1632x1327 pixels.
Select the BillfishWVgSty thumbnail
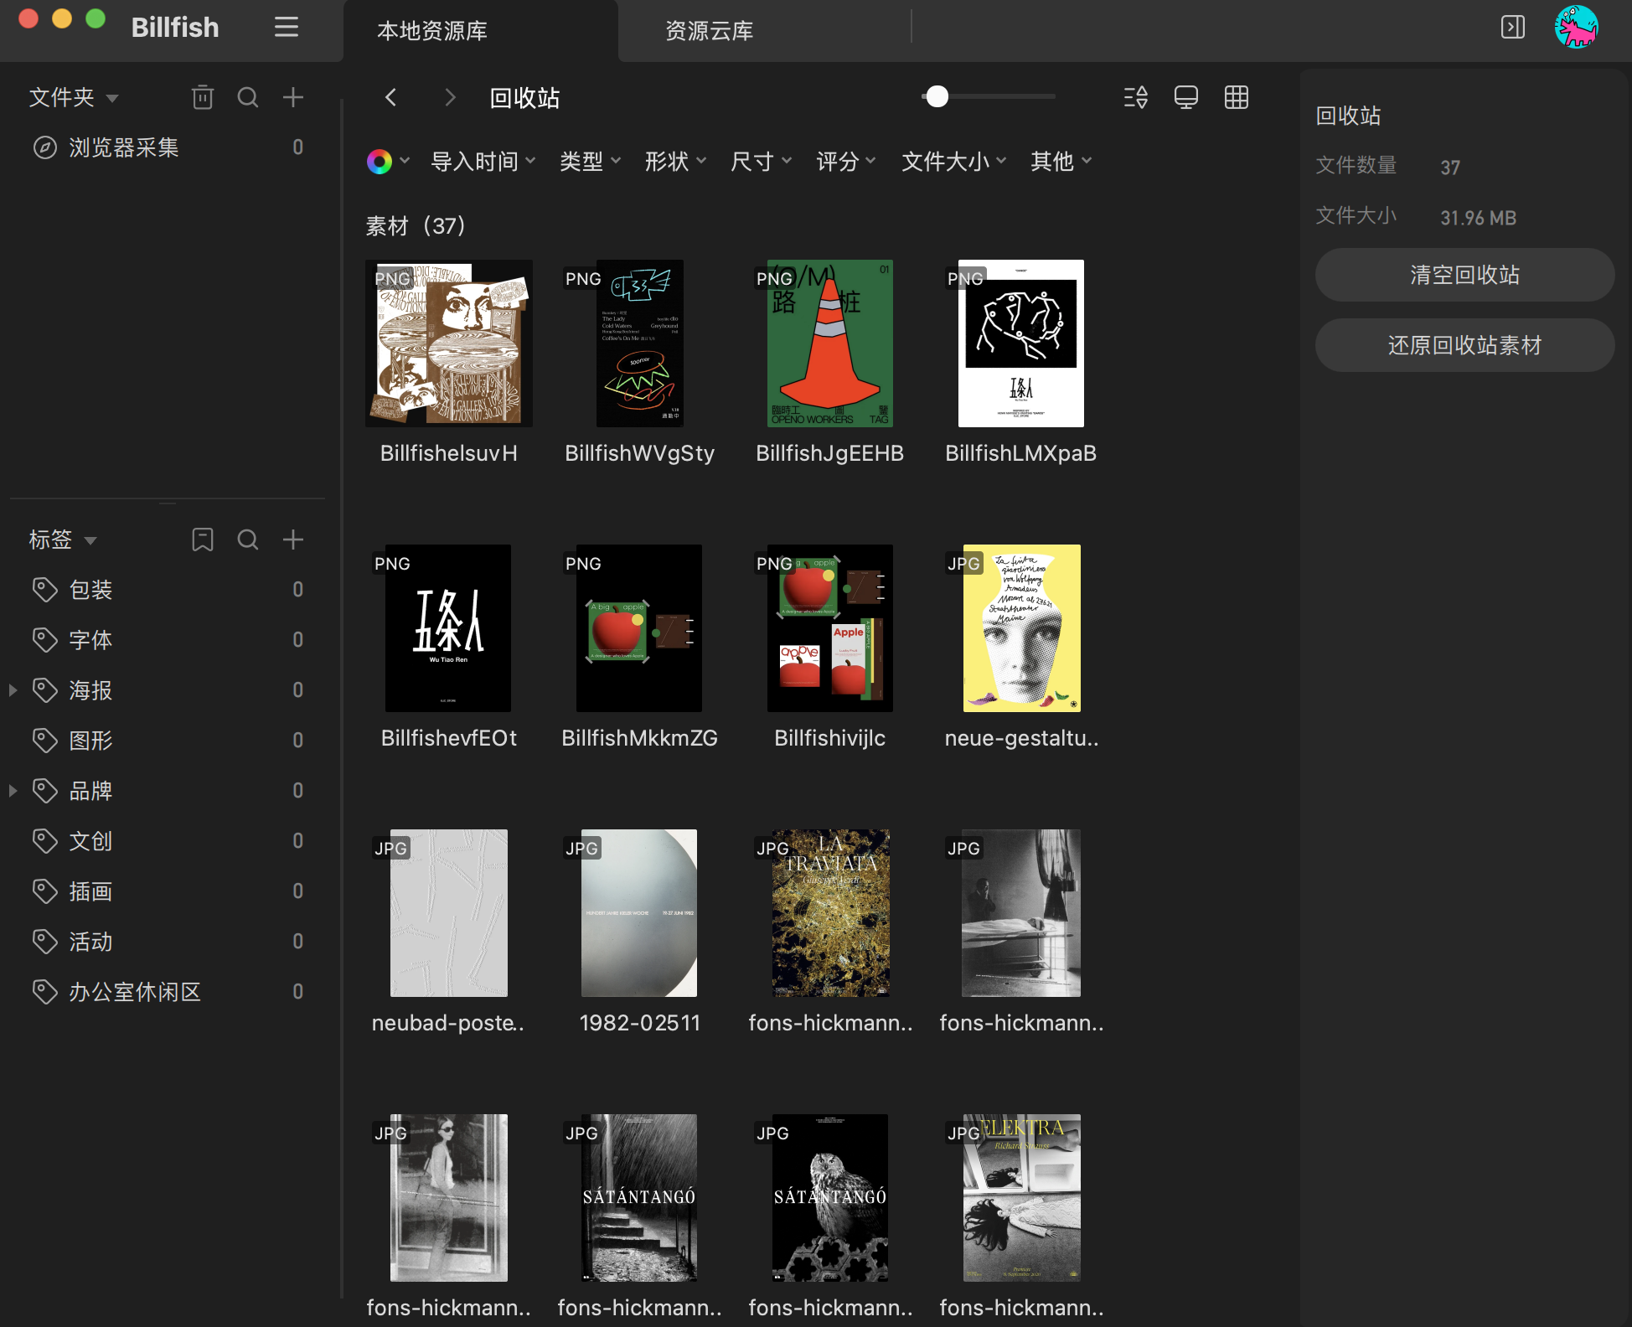(640, 343)
